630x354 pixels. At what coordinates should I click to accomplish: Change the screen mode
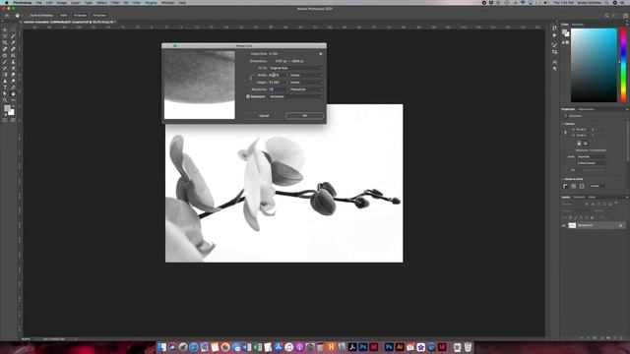point(13,120)
